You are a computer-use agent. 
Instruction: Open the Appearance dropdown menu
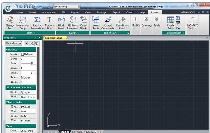click(x=189, y=12)
